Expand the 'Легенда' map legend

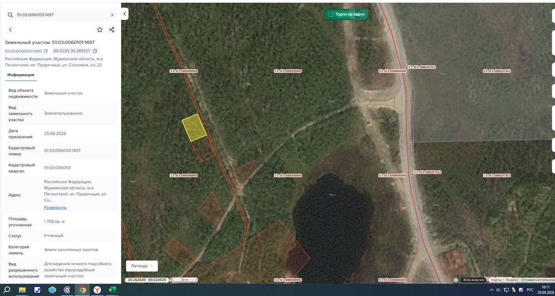(x=142, y=266)
